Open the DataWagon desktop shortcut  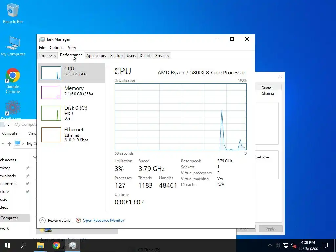pos(13,110)
